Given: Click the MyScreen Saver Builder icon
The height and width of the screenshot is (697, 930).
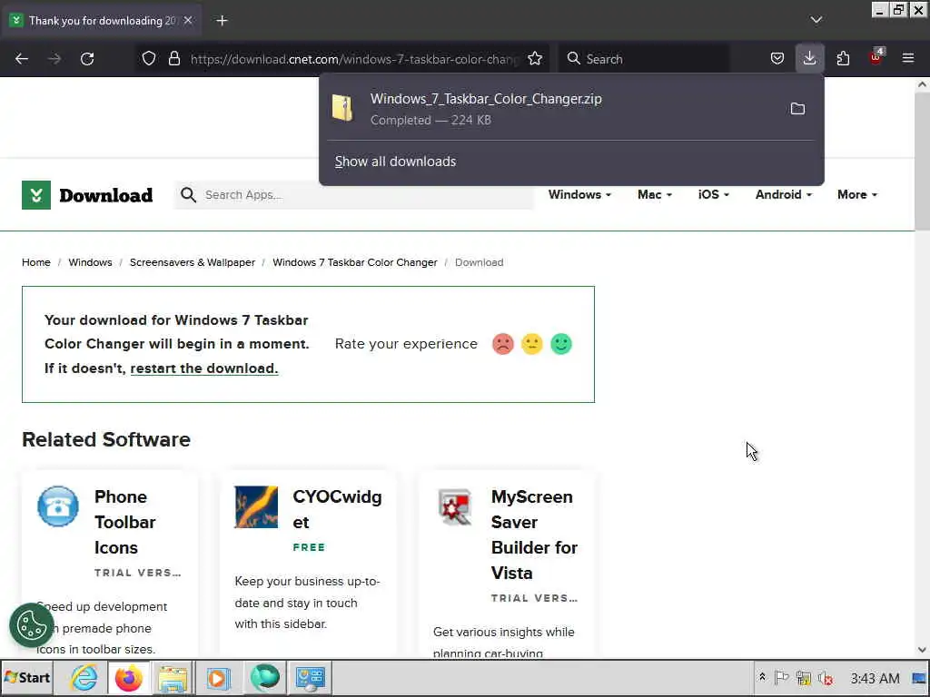Looking at the screenshot, I should (x=454, y=506).
